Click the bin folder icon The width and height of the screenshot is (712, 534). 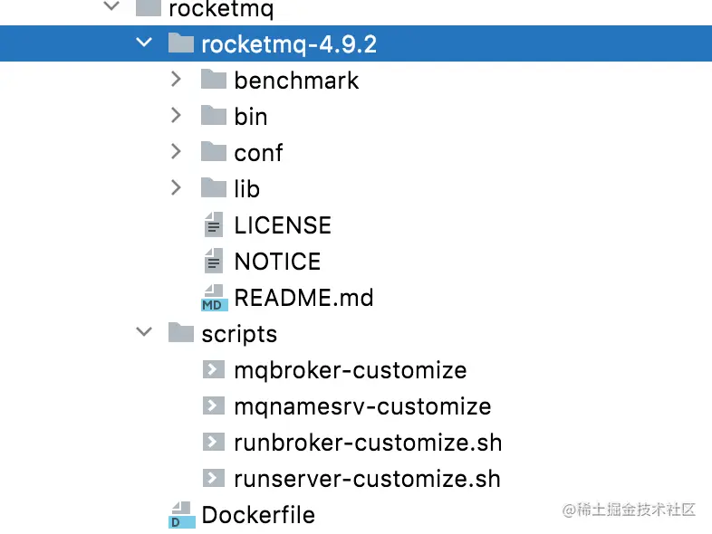[214, 115]
